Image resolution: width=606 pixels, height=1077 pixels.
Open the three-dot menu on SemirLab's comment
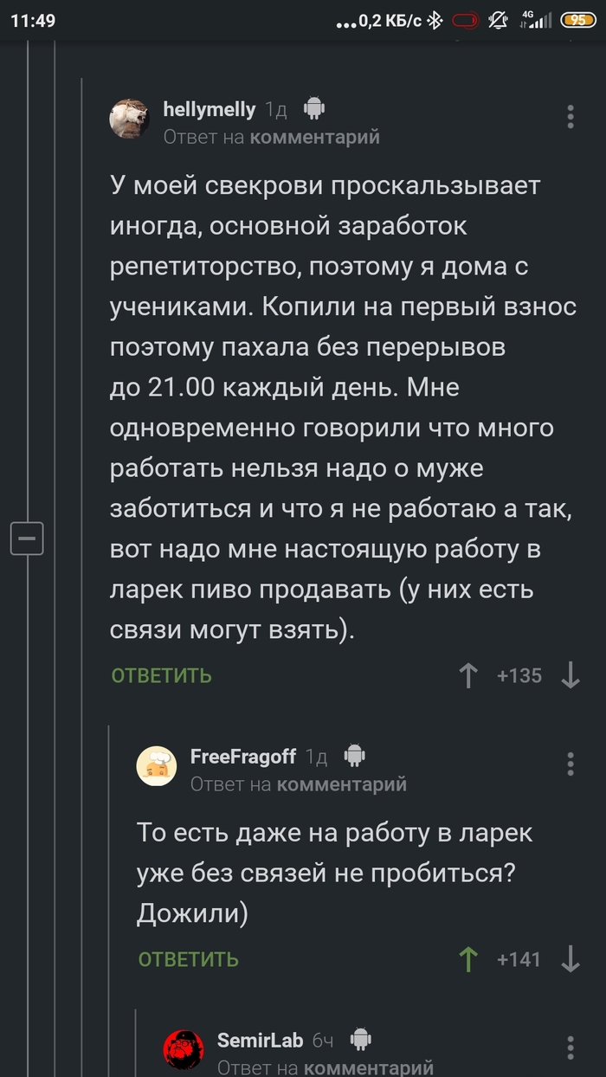tap(571, 1046)
